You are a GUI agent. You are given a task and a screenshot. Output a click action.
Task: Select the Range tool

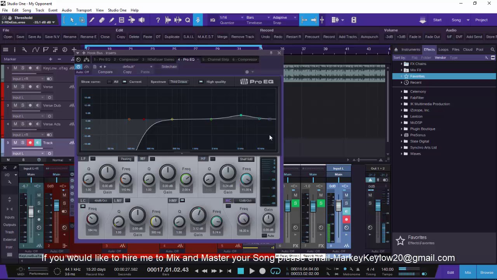click(x=82, y=20)
